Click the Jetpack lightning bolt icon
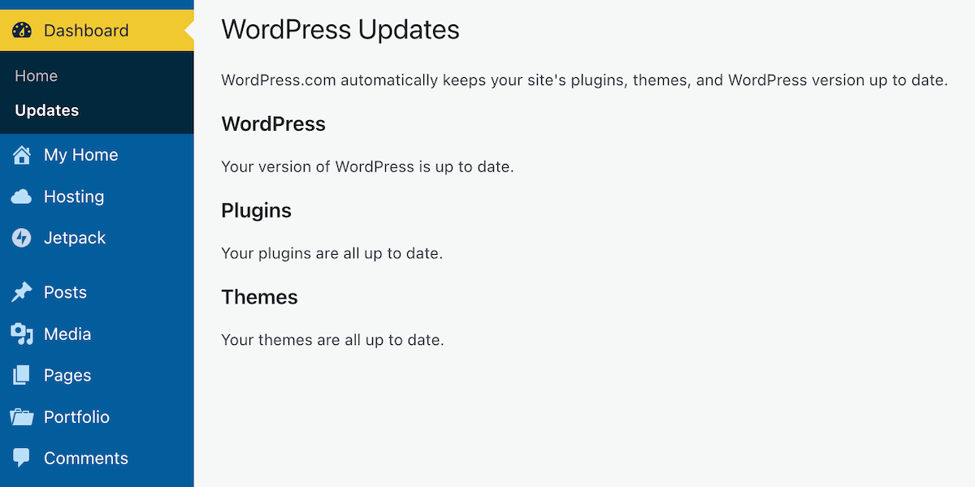Screen dimensions: 975x487 (22, 238)
